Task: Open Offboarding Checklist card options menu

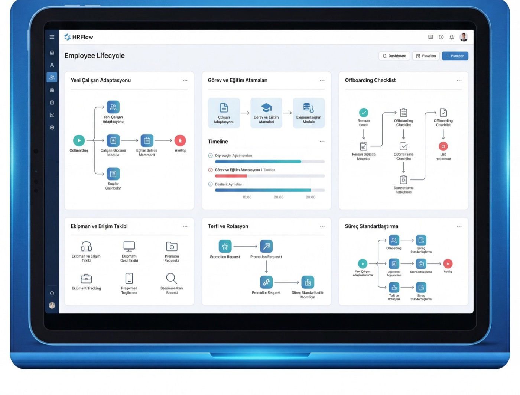Action: pos(459,80)
